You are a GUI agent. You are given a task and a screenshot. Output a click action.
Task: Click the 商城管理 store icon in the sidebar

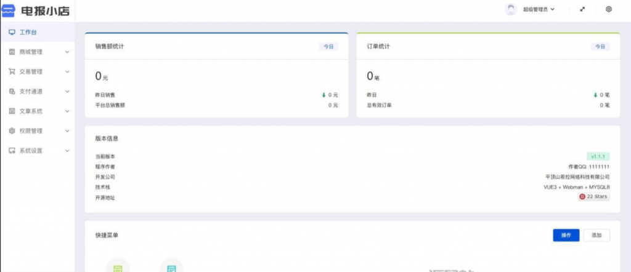[x=12, y=52]
